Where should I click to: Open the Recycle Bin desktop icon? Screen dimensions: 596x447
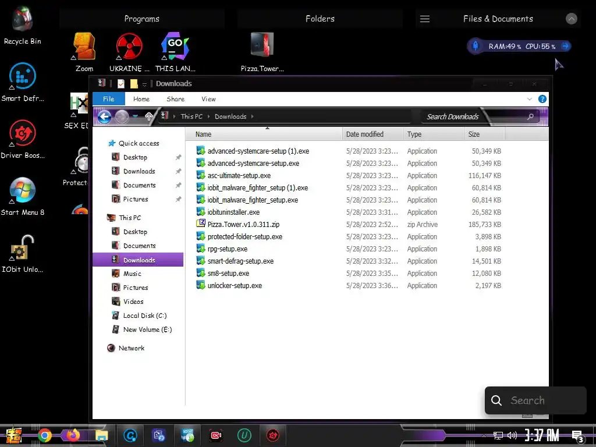click(x=23, y=26)
